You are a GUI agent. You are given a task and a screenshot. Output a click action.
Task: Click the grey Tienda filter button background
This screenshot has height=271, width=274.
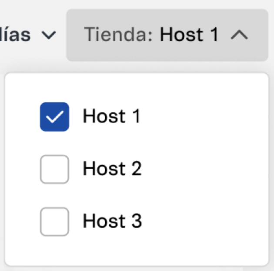[167, 52]
